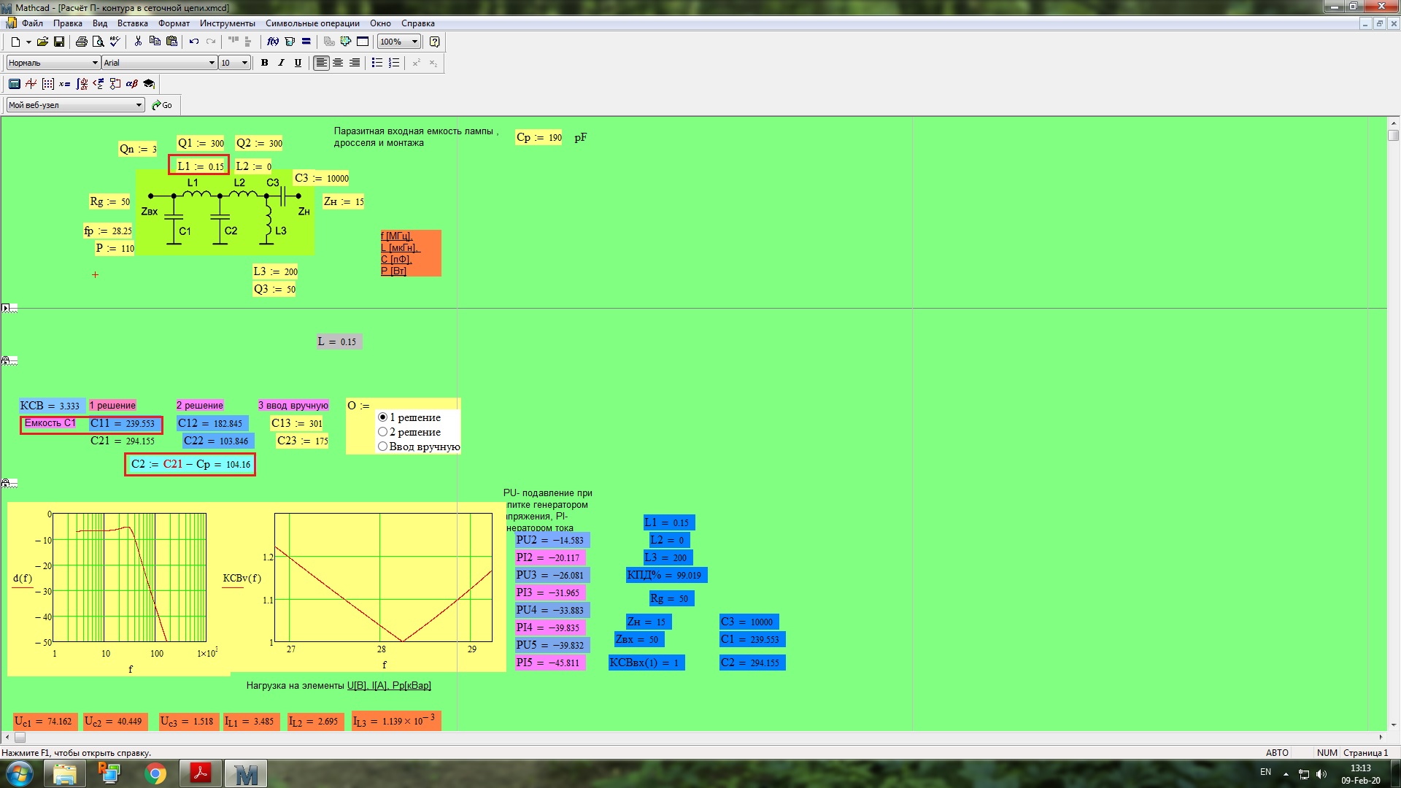
Task: Toggle underline text formatting
Action: point(298,63)
